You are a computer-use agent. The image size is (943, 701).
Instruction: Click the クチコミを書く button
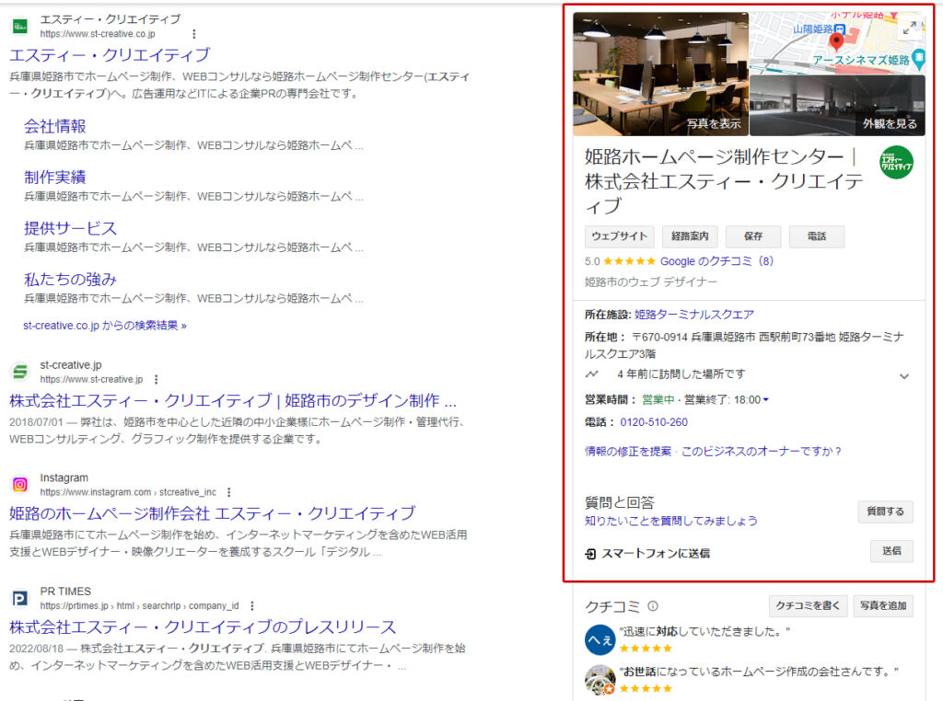[808, 605]
